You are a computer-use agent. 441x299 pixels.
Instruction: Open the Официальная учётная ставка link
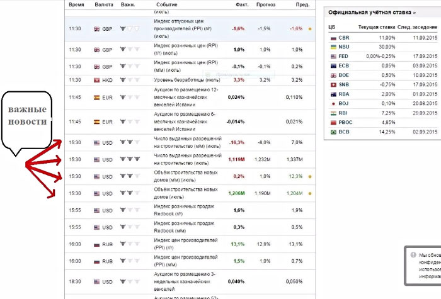tap(372, 12)
